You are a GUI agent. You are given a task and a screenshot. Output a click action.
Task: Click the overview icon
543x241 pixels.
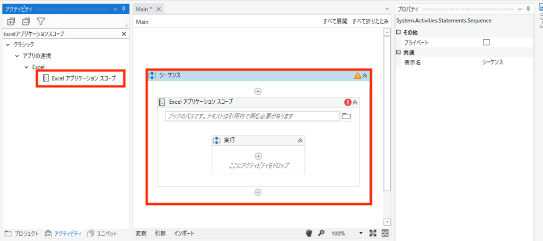pyautogui.click(x=385, y=234)
